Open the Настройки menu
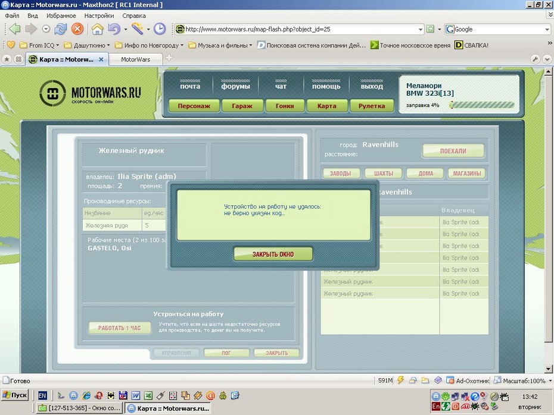The height and width of the screenshot is (415, 554). 99,15
